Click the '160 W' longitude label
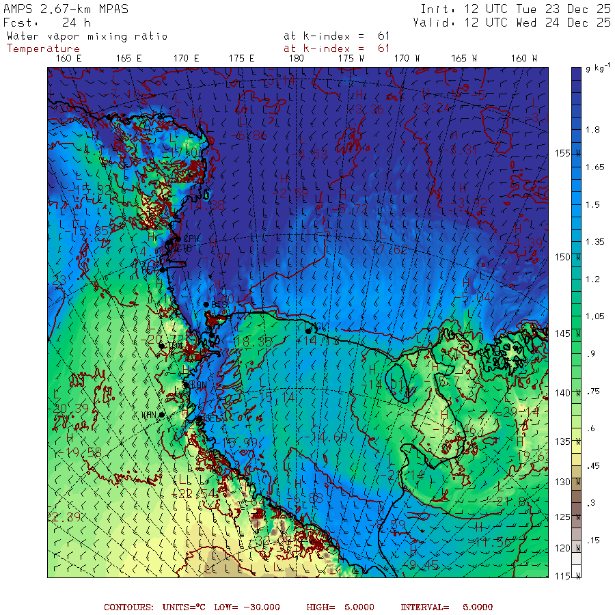615x615 pixels. 523,59
